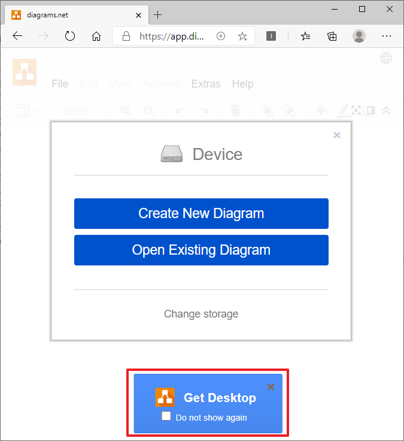Reload the page with the refresh icon

tap(69, 36)
